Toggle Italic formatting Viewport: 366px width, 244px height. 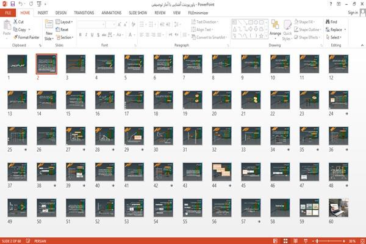[86, 35]
